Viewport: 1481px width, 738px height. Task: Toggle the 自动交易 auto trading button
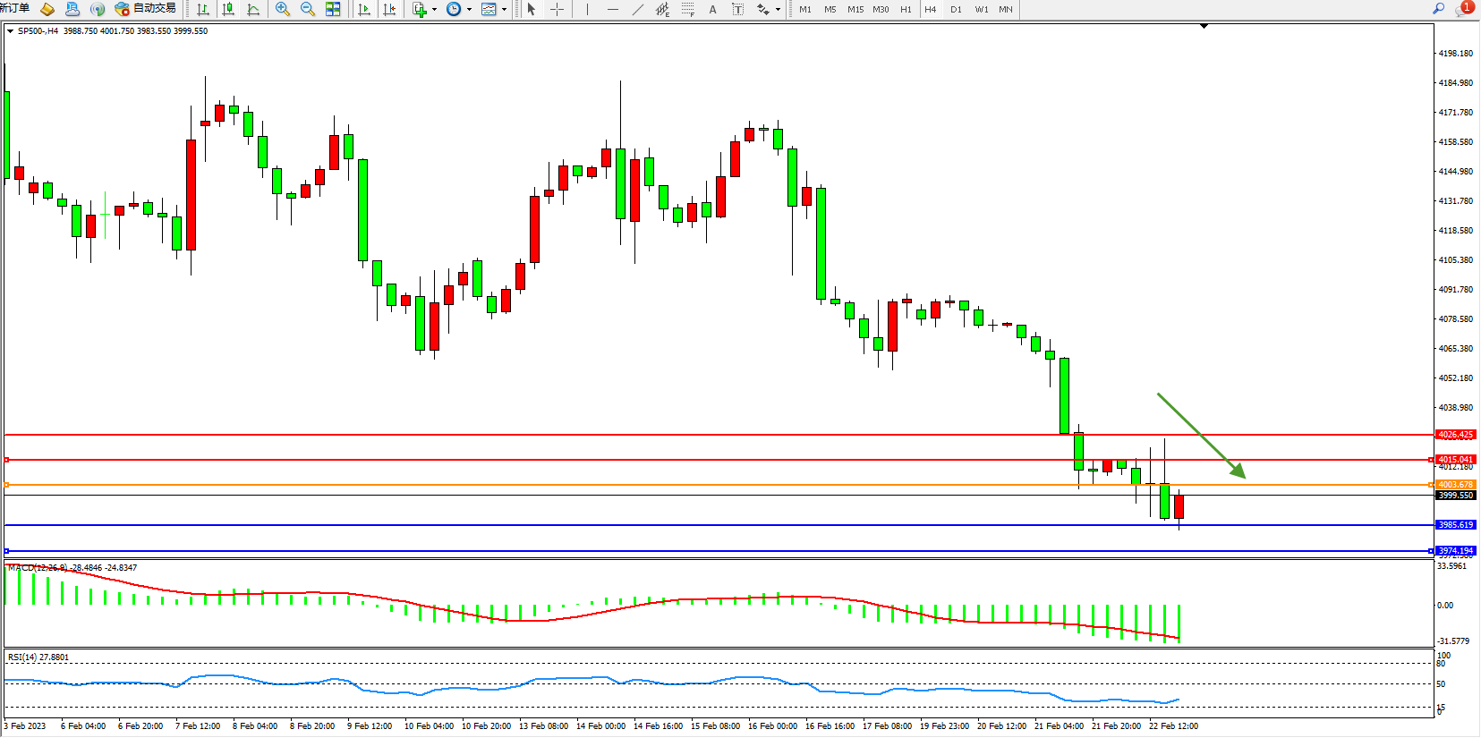point(146,9)
